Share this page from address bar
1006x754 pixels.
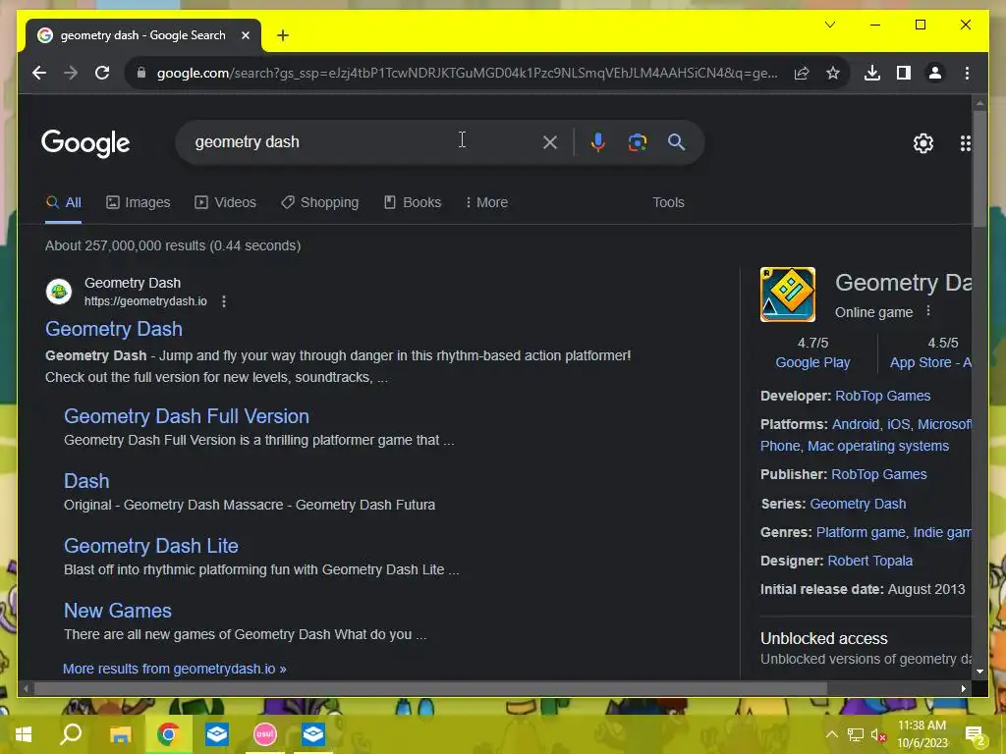802,73
